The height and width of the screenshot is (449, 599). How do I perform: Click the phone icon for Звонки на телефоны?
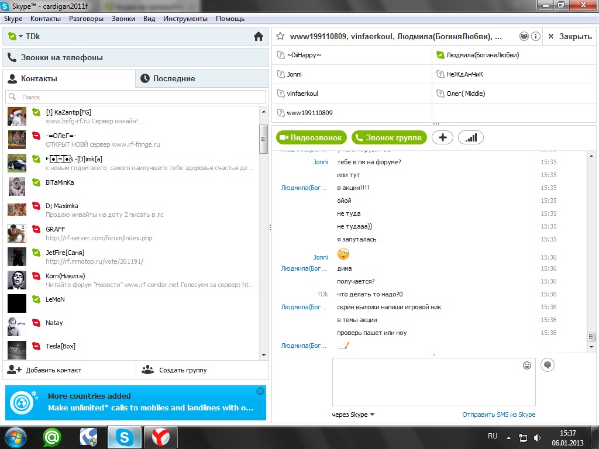(x=12, y=58)
